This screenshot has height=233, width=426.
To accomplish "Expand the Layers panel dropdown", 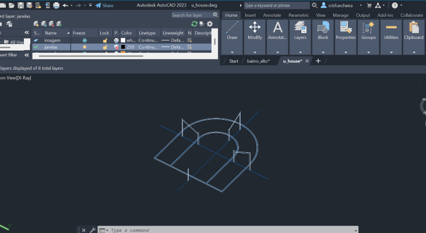I will 300,52.
